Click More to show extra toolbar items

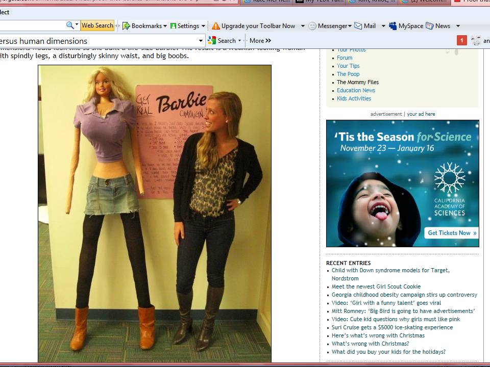point(260,41)
